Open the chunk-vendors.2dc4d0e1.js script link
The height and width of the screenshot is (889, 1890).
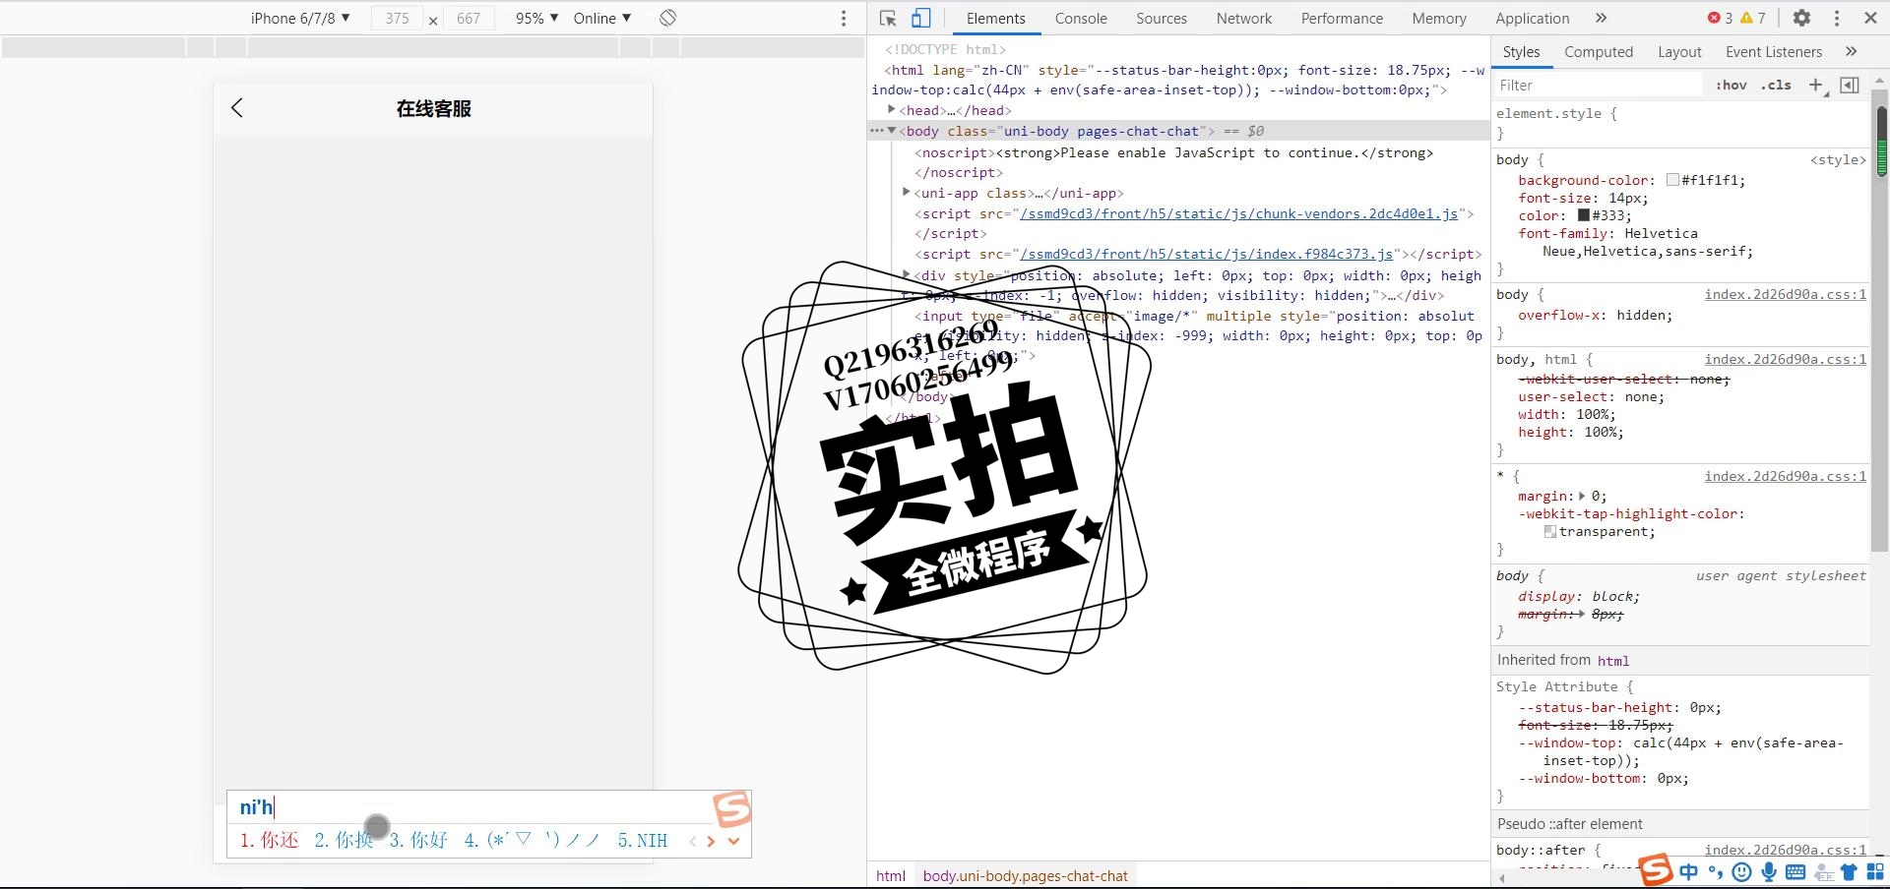click(1239, 213)
